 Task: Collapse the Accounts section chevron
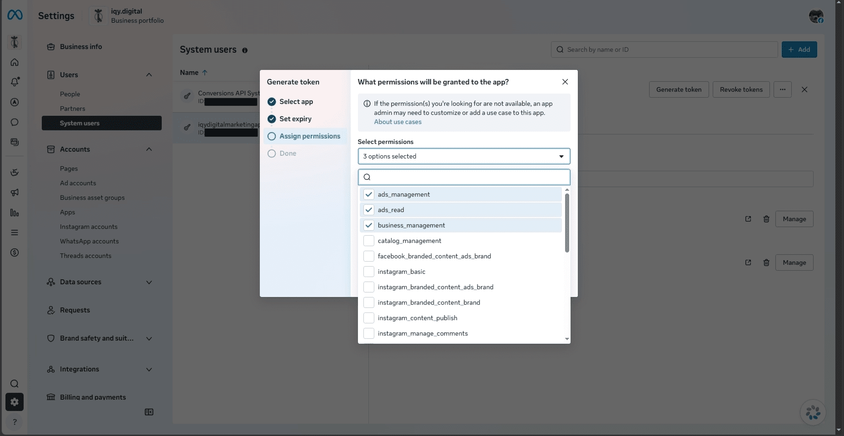pos(149,149)
